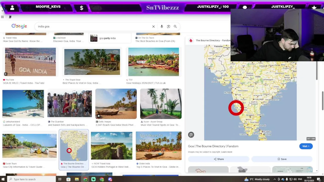Click 'Goa Holidays 2026/2027 | TUI.co.uk' caption
Viewport: 324px width, 182px height.
pos(146,83)
